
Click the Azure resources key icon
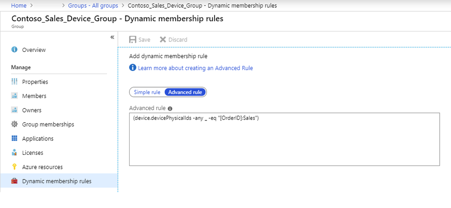tap(14, 167)
